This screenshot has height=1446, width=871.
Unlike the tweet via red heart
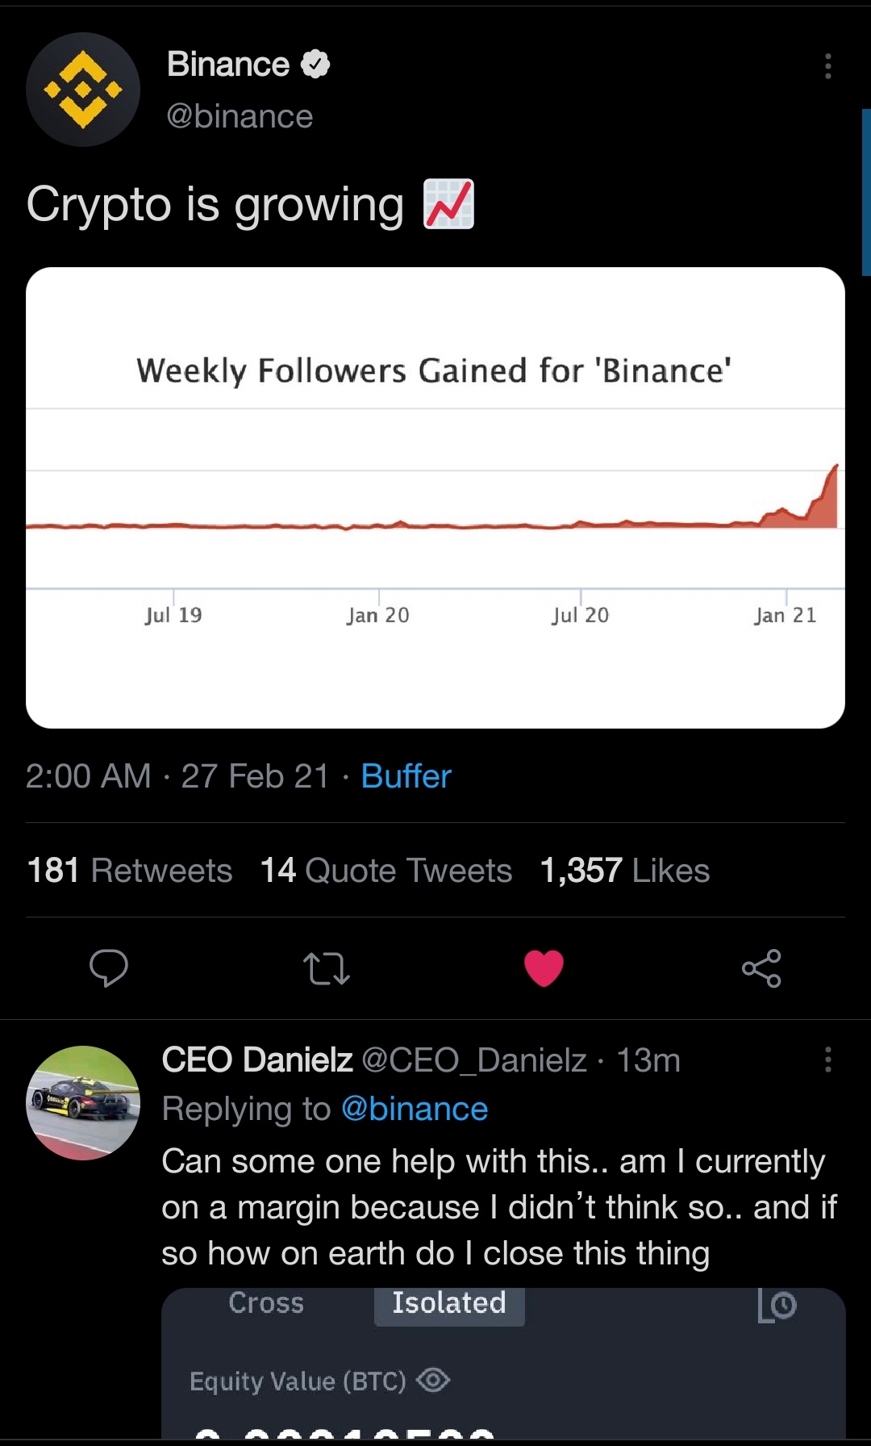click(x=544, y=968)
